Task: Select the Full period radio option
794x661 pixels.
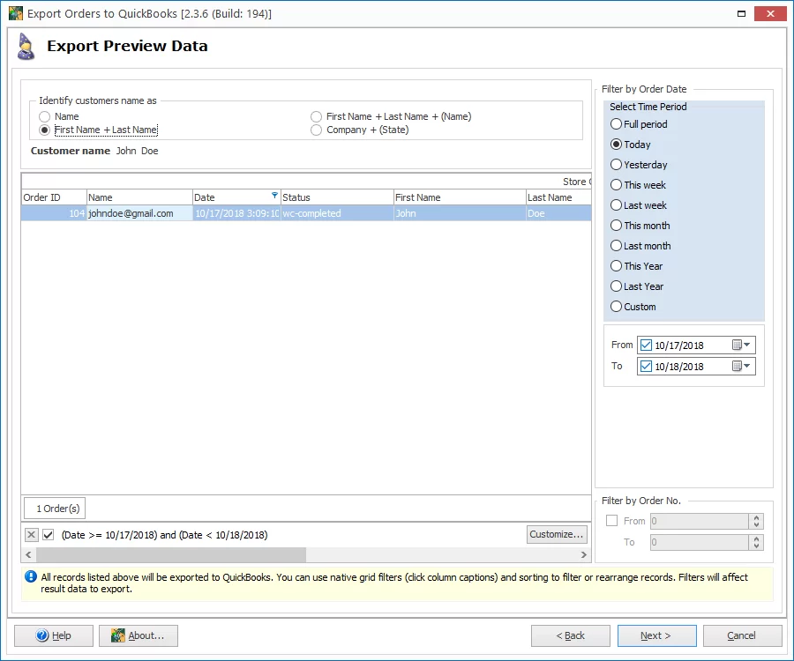Action: pyautogui.click(x=617, y=124)
